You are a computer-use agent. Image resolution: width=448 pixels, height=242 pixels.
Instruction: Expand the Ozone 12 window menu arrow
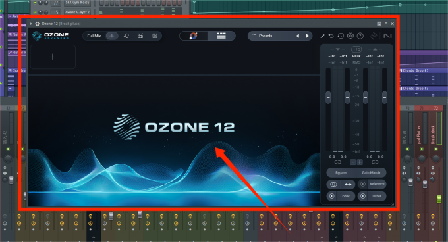(31, 24)
